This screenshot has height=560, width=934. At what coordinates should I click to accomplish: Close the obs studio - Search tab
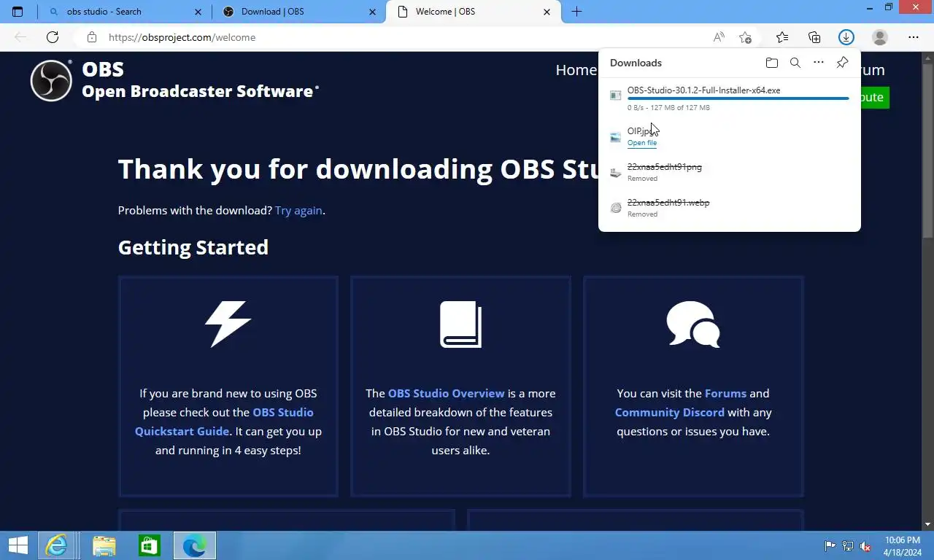(x=198, y=12)
